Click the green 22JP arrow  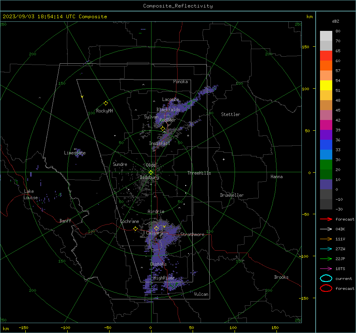pos(326,259)
